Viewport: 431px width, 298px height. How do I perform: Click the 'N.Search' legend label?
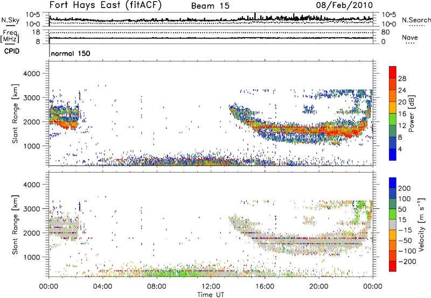coord(416,20)
